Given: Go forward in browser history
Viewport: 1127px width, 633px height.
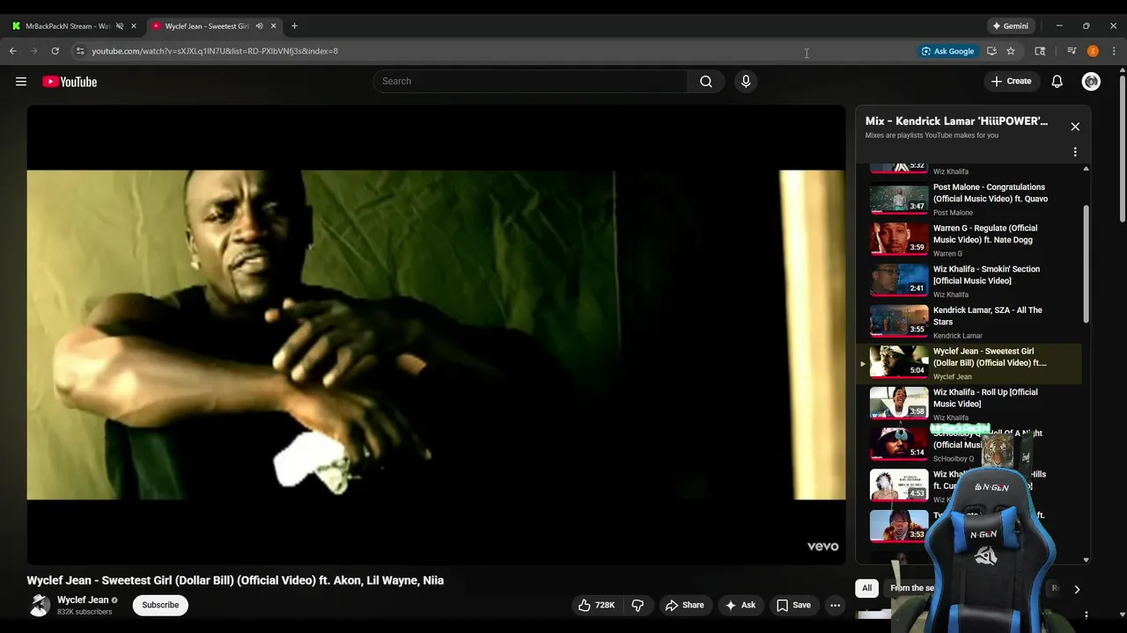Looking at the screenshot, I should [34, 51].
